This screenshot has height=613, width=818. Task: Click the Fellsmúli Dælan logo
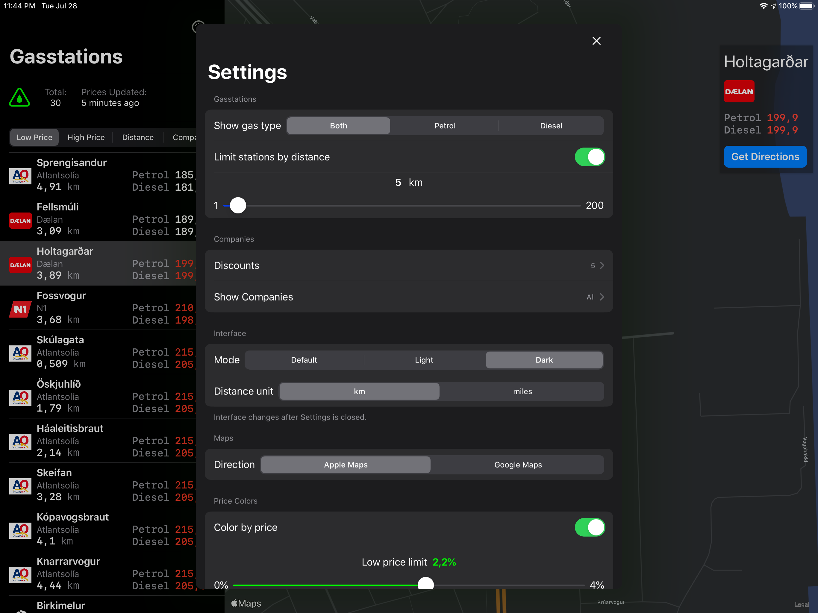[20, 221]
